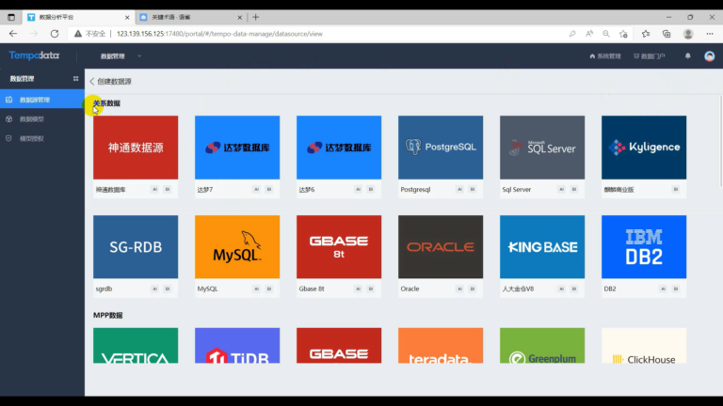Screen dimensions: 723x406
Task: Open the browser tab actions menu
Action: [11, 17]
